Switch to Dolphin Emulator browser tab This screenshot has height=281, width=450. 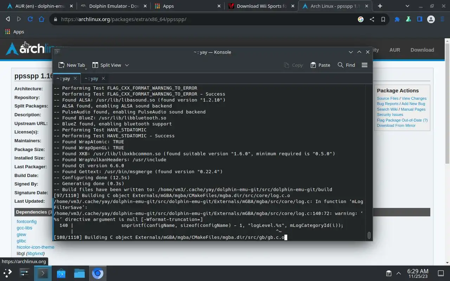[114, 6]
